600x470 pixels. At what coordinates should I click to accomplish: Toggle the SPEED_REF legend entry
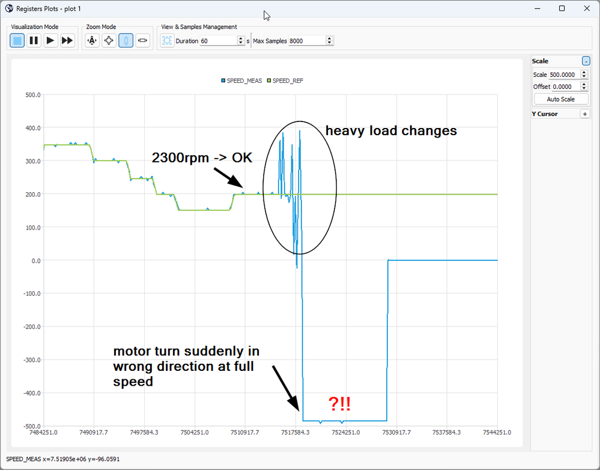pos(285,81)
